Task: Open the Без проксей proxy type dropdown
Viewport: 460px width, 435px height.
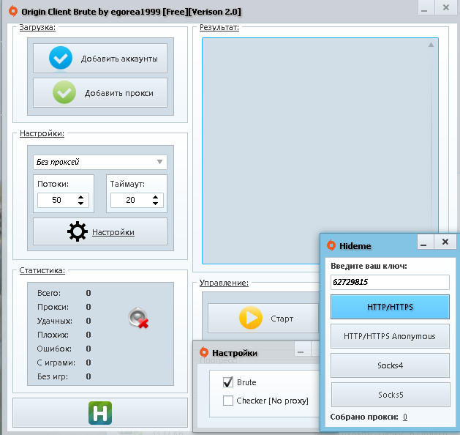Action: point(100,162)
